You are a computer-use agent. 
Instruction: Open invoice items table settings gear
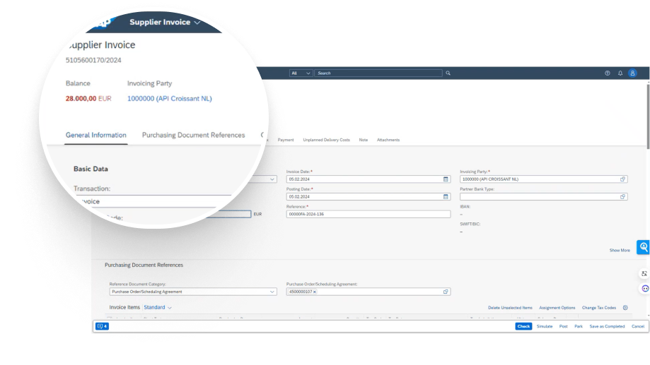(625, 308)
